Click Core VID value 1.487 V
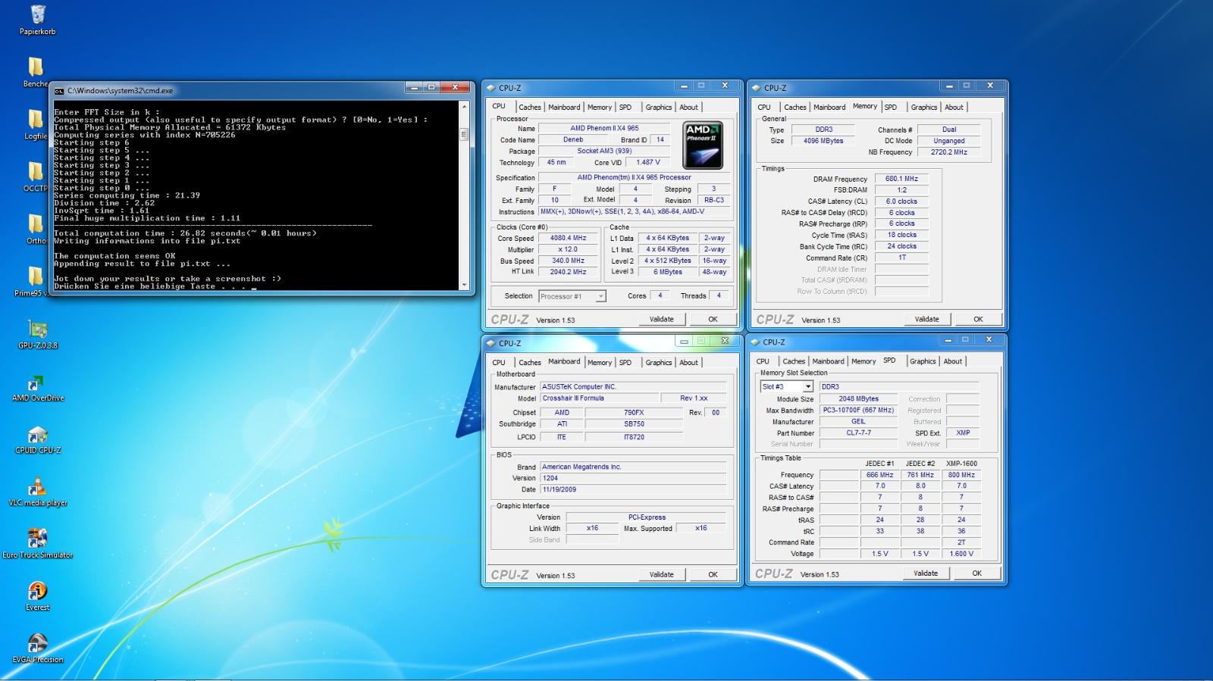1213x681 pixels. (648, 162)
